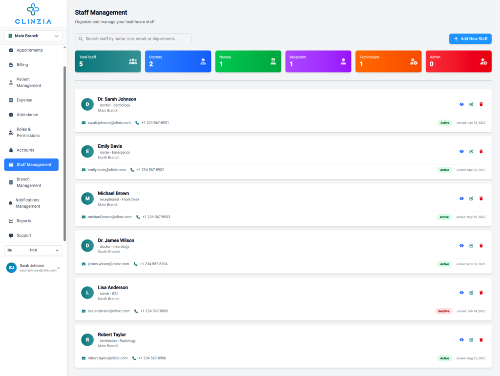500x376 pixels.
Task: Show Robert Taylor's profile with the eye icon
Action: (x=461, y=340)
